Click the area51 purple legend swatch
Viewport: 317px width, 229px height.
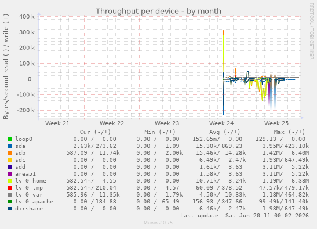pyautogui.click(x=10, y=174)
